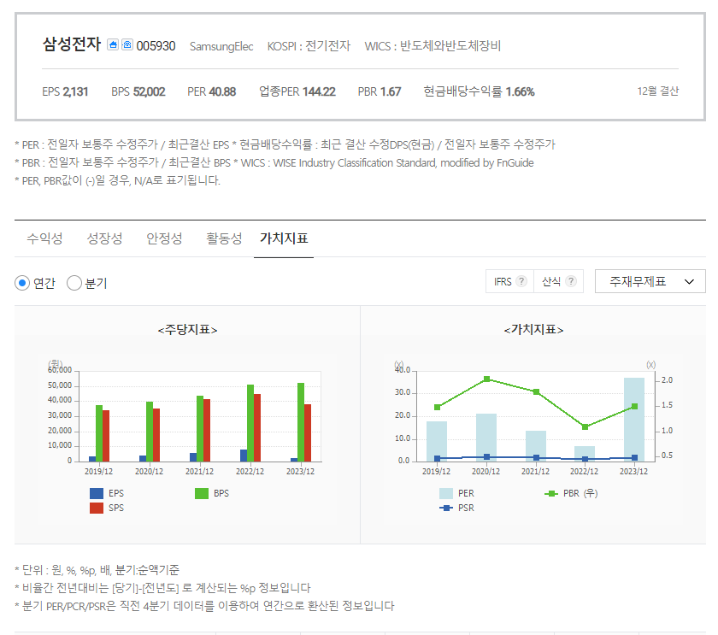Switch to the 성장성 tab
718x635 pixels.
104,238
